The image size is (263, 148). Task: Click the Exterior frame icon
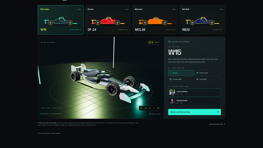[x=171, y=73]
